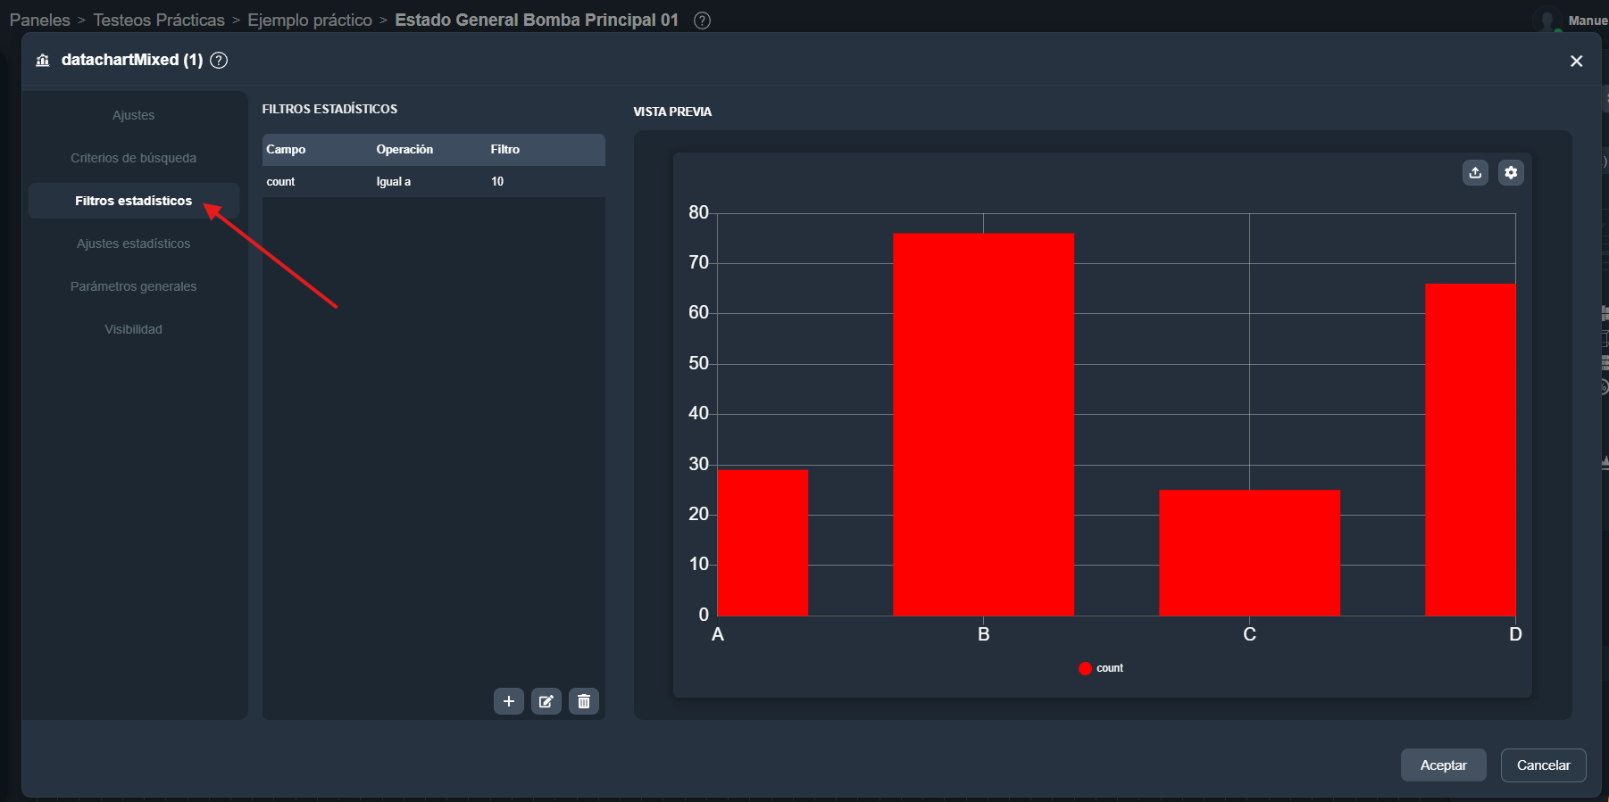Go to Ajustes estadísticos section
Screen dimensions: 1609x802
pyautogui.click(x=134, y=244)
